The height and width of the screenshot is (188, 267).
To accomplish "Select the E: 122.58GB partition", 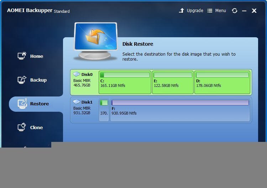I will tap(173, 82).
